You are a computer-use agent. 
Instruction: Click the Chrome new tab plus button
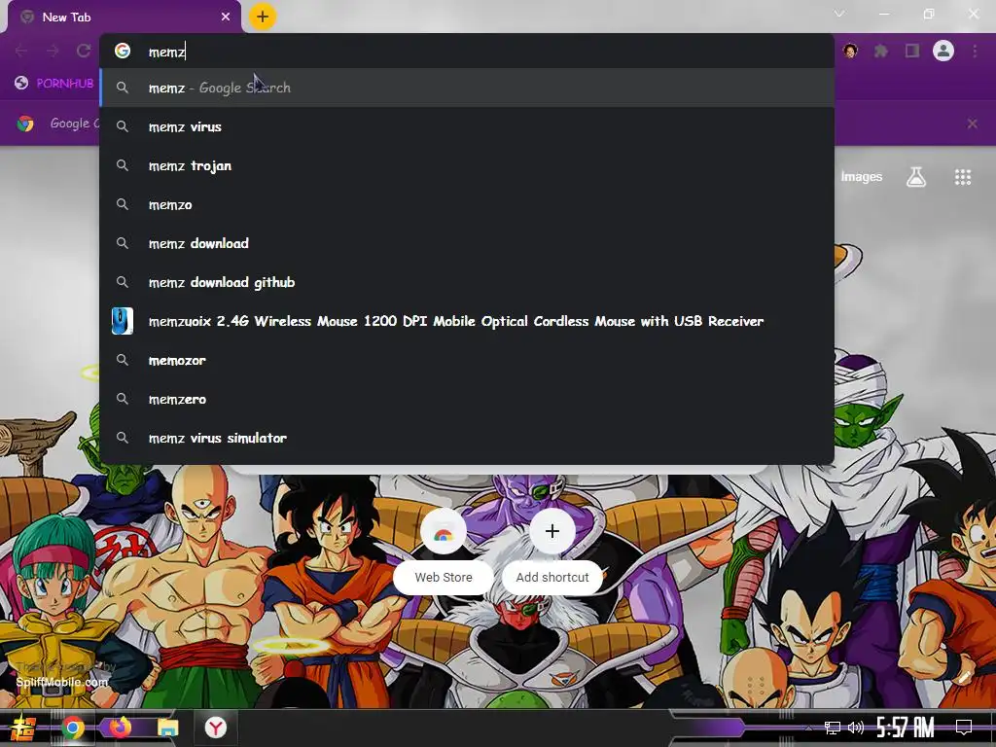click(263, 17)
